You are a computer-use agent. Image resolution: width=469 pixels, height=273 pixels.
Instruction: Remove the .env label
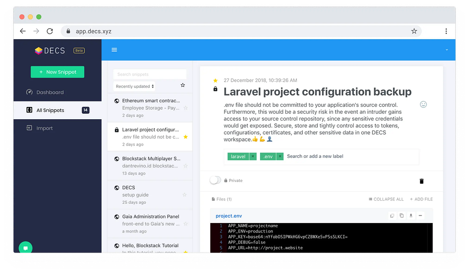coord(280,157)
